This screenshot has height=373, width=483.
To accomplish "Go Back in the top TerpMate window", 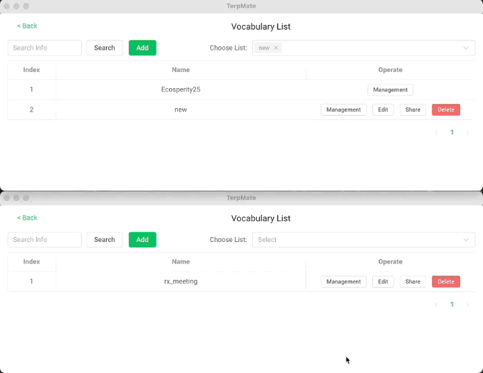I will click(x=27, y=26).
